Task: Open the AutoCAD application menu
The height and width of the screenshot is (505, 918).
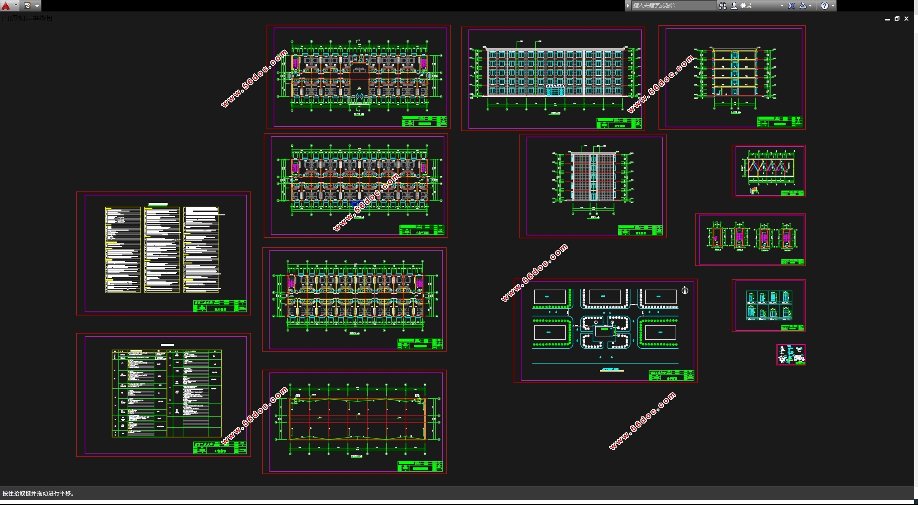Action: [x=7, y=6]
